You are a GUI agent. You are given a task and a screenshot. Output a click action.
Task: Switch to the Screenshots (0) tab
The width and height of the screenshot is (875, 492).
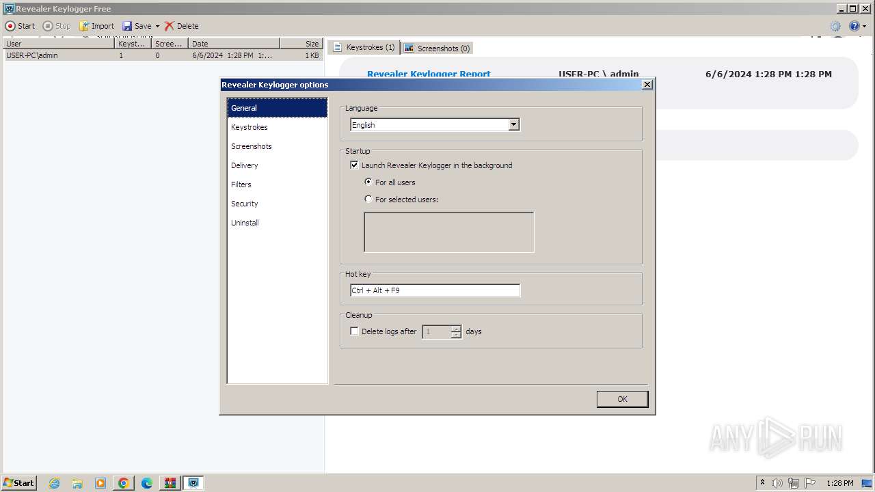click(437, 48)
